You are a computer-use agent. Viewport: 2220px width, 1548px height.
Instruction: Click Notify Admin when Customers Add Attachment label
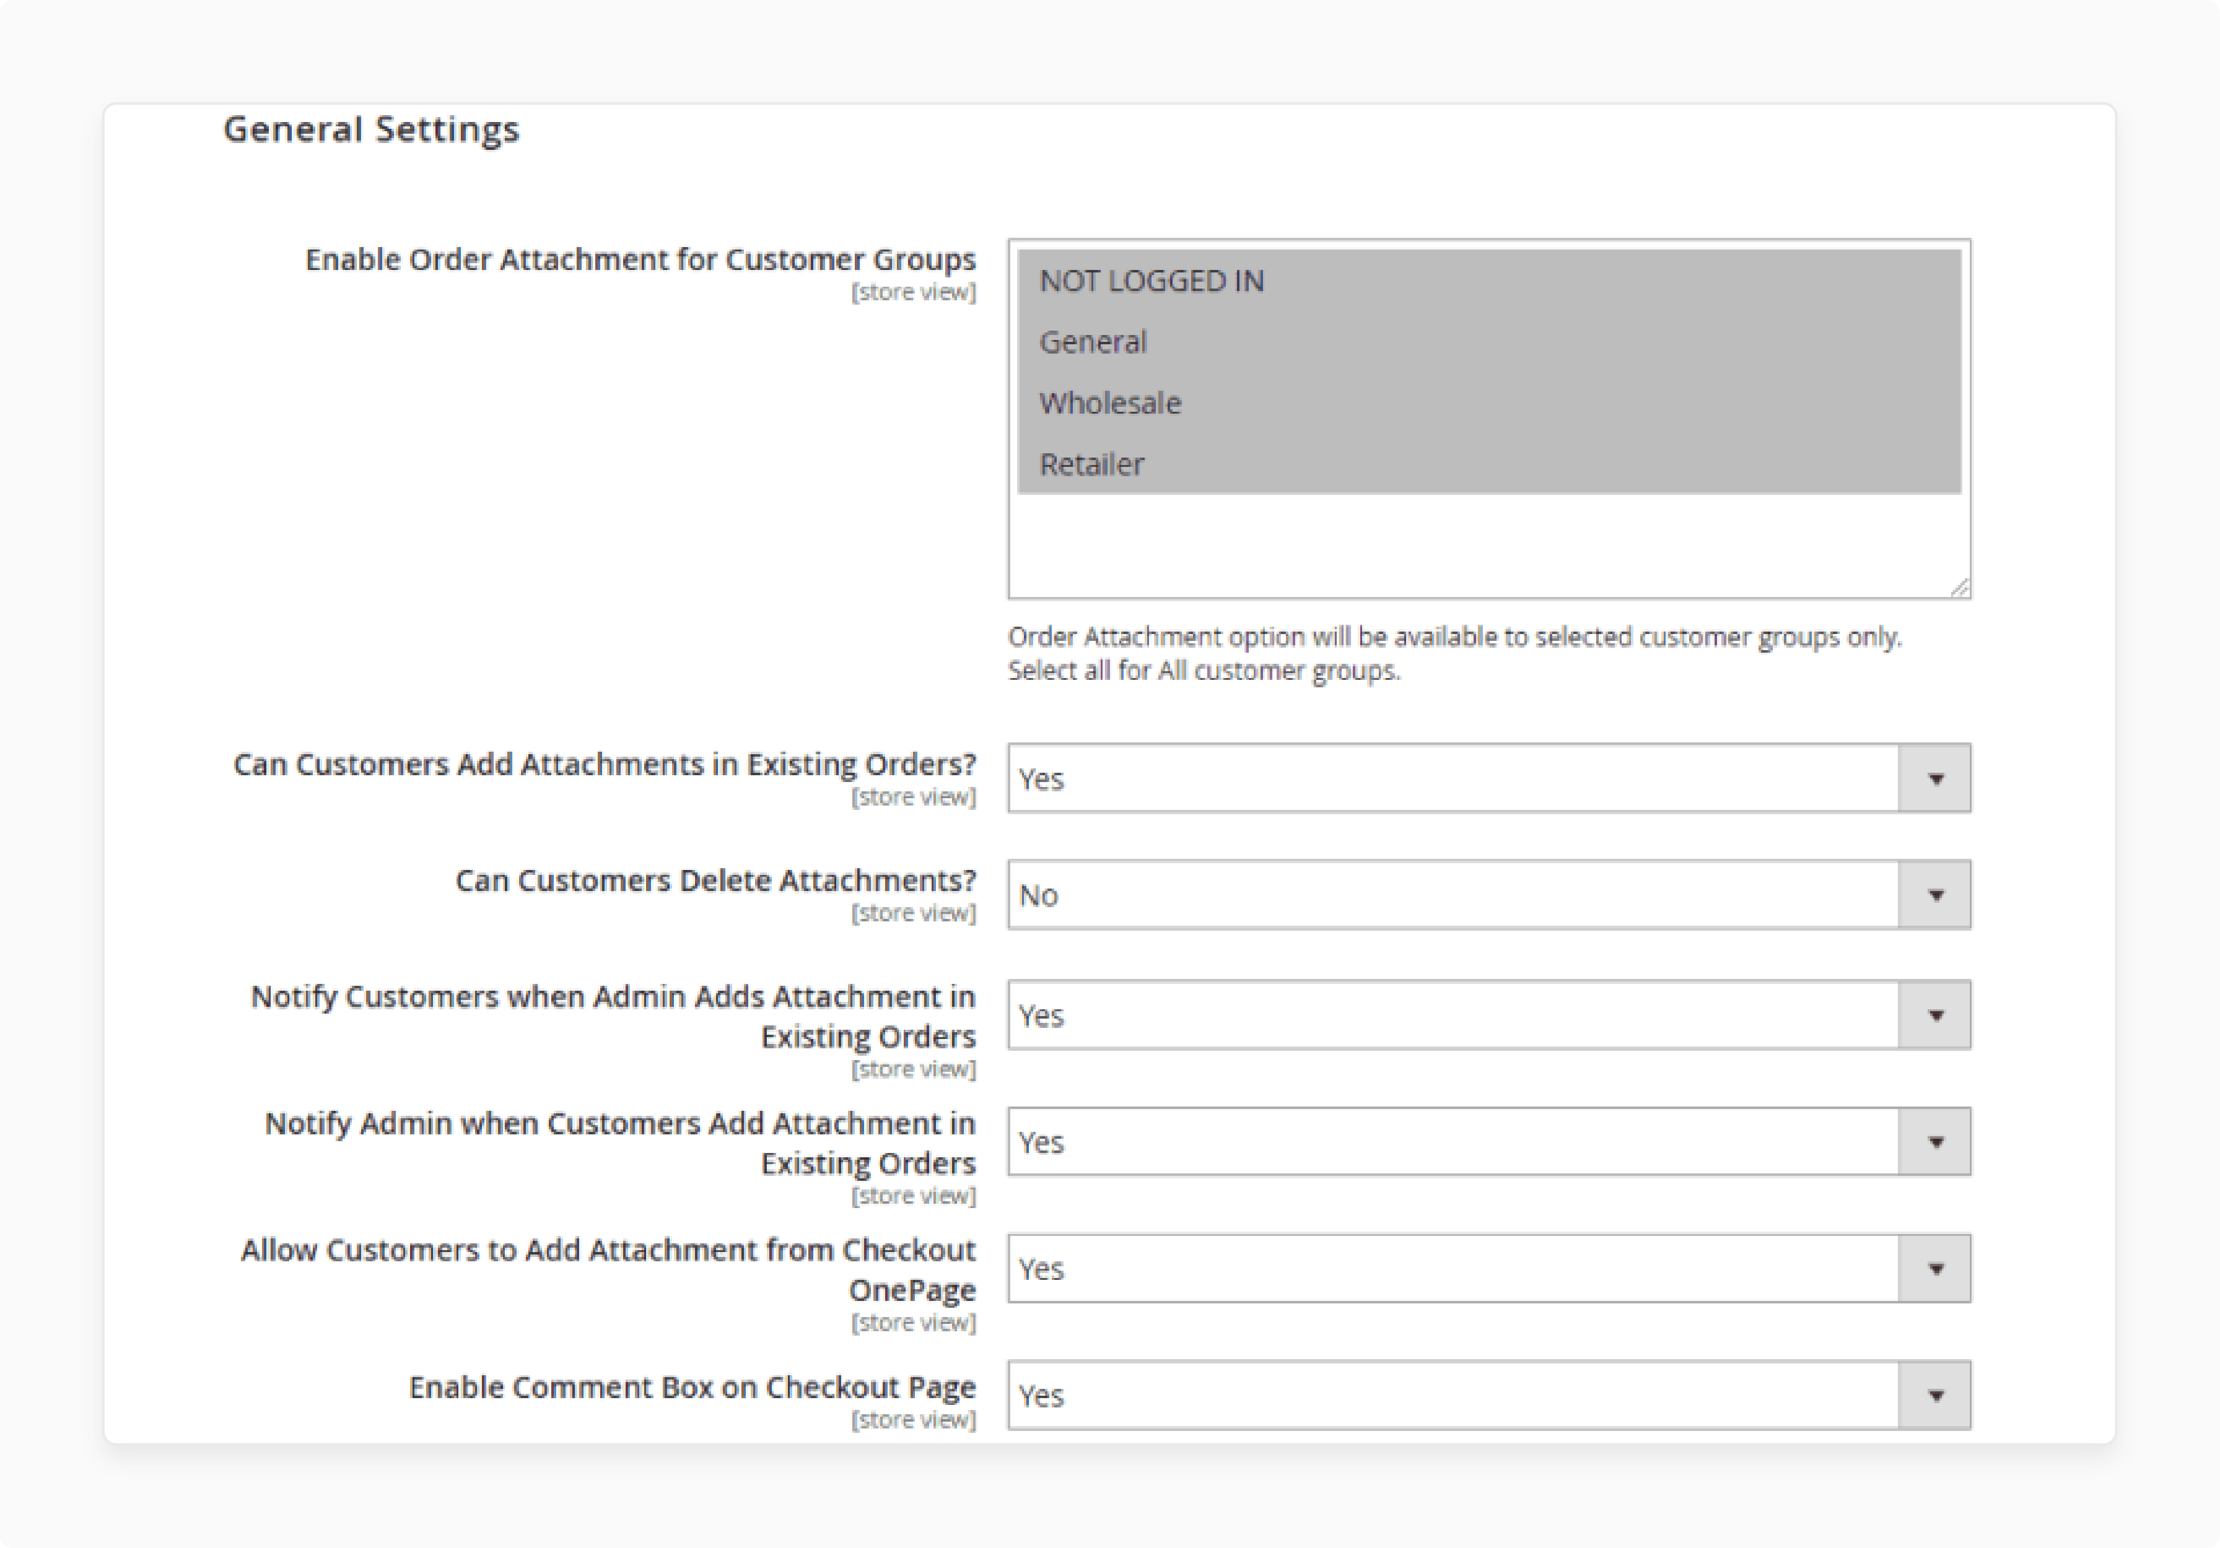pyautogui.click(x=620, y=1143)
